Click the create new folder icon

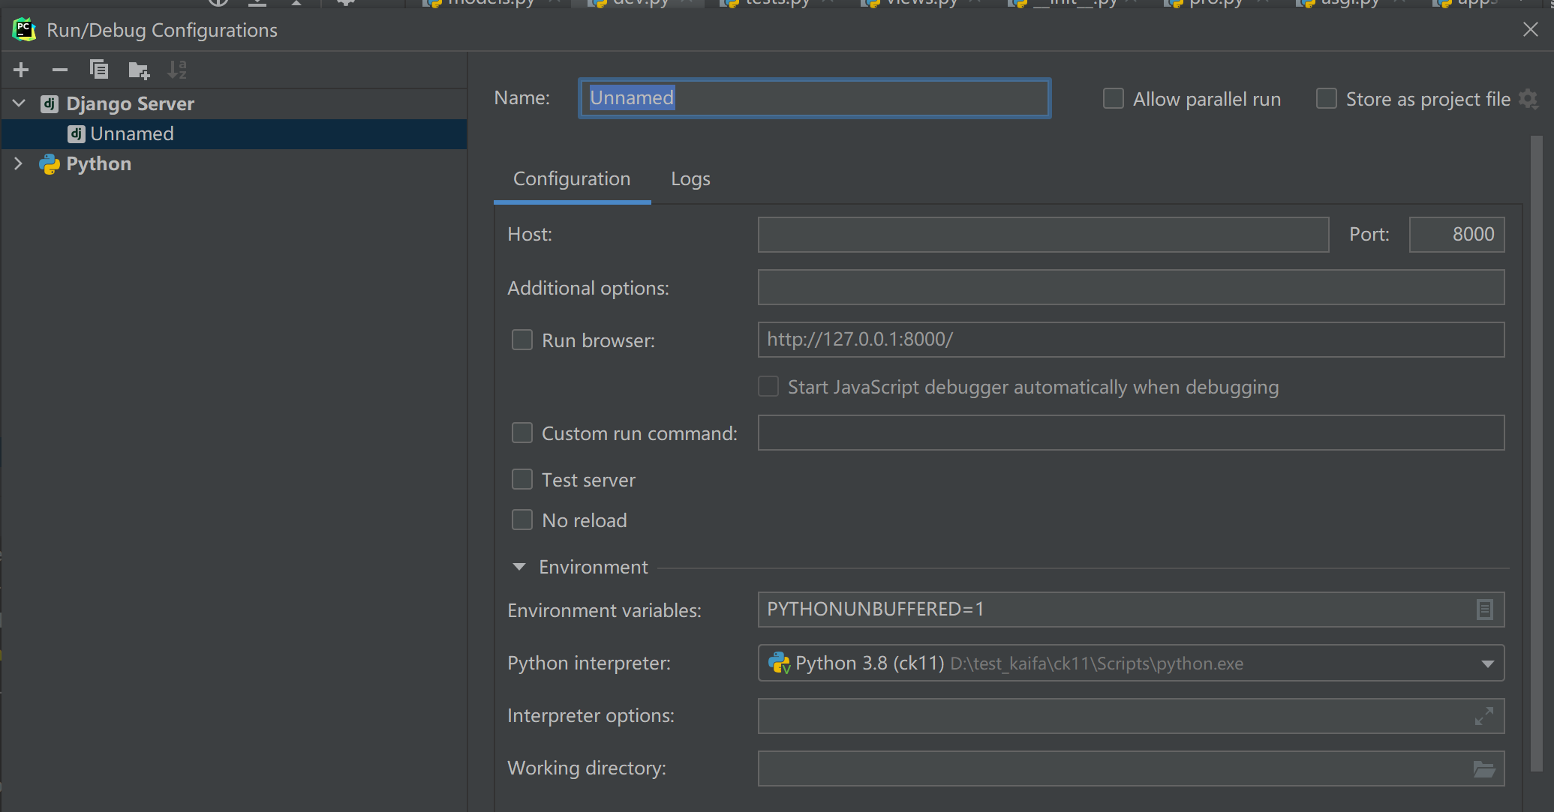(139, 70)
